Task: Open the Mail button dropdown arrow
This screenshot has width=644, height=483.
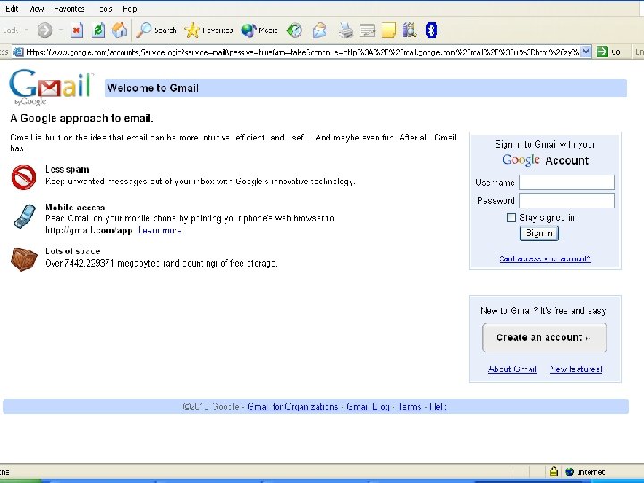Action: coord(331,30)
